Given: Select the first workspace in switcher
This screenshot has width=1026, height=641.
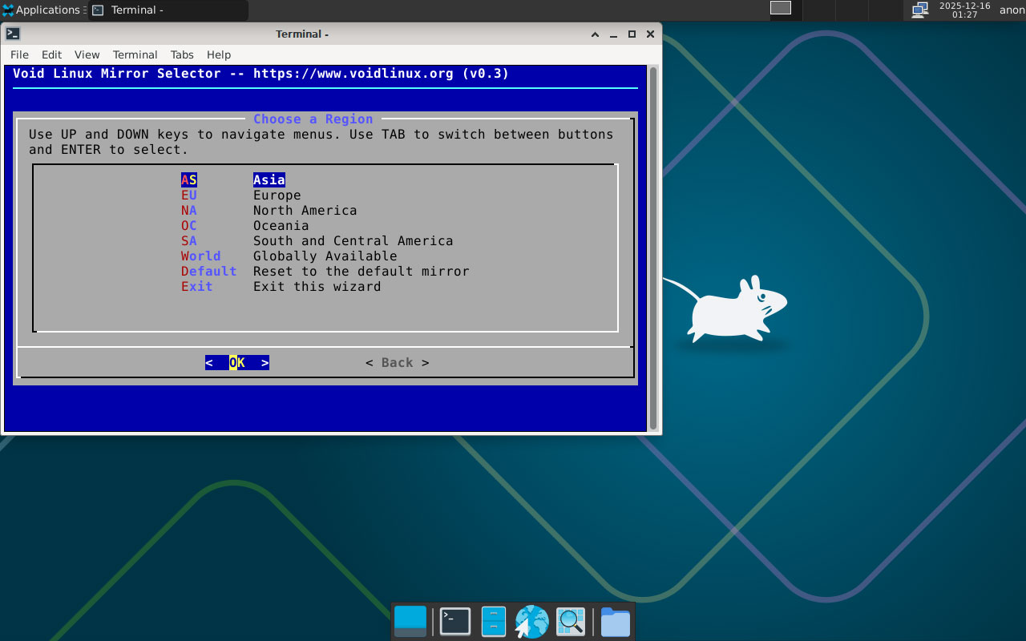Looking at the screenshot, I should click(780, 8).
